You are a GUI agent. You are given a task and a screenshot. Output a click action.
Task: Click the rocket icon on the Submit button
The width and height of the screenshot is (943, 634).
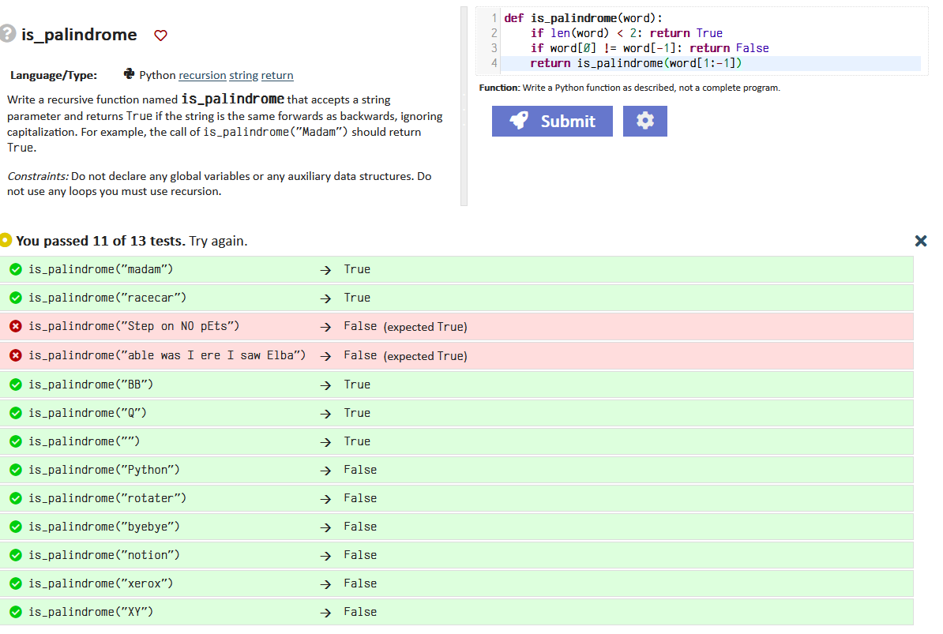520,120
